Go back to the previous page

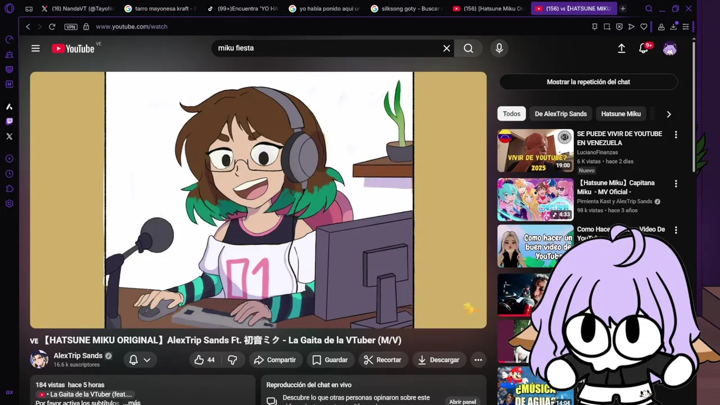(28, 26)
